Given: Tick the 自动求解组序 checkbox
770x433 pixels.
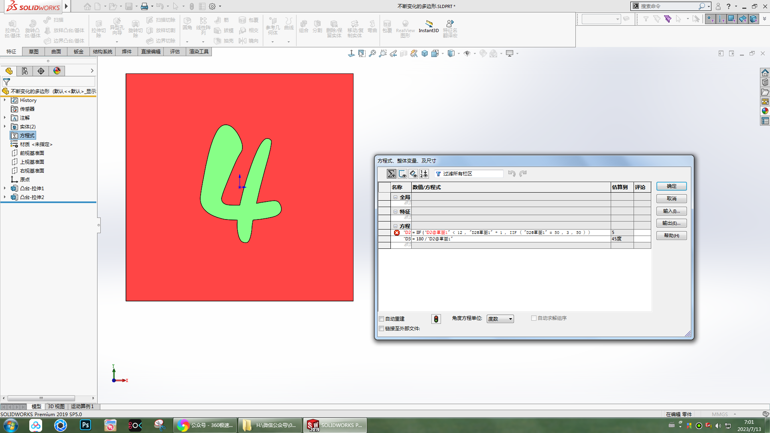Looking at the screenshot, I should click(x=534, y=318).
